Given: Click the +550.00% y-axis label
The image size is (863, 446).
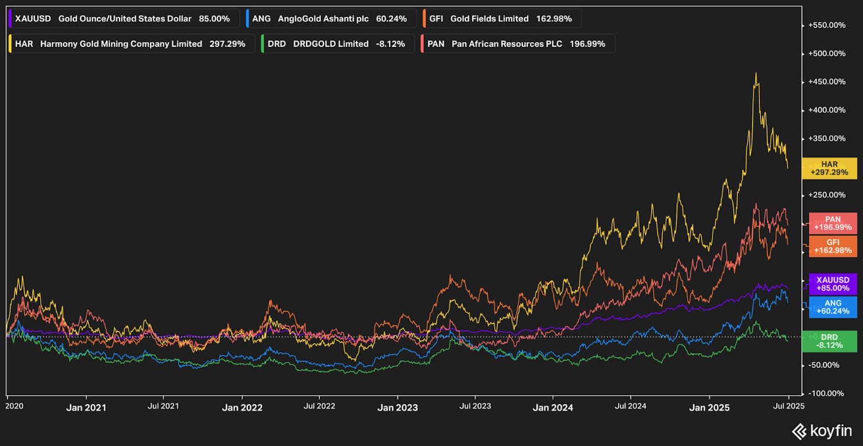Looking at the screenshot, I should (x=827, y=25).
